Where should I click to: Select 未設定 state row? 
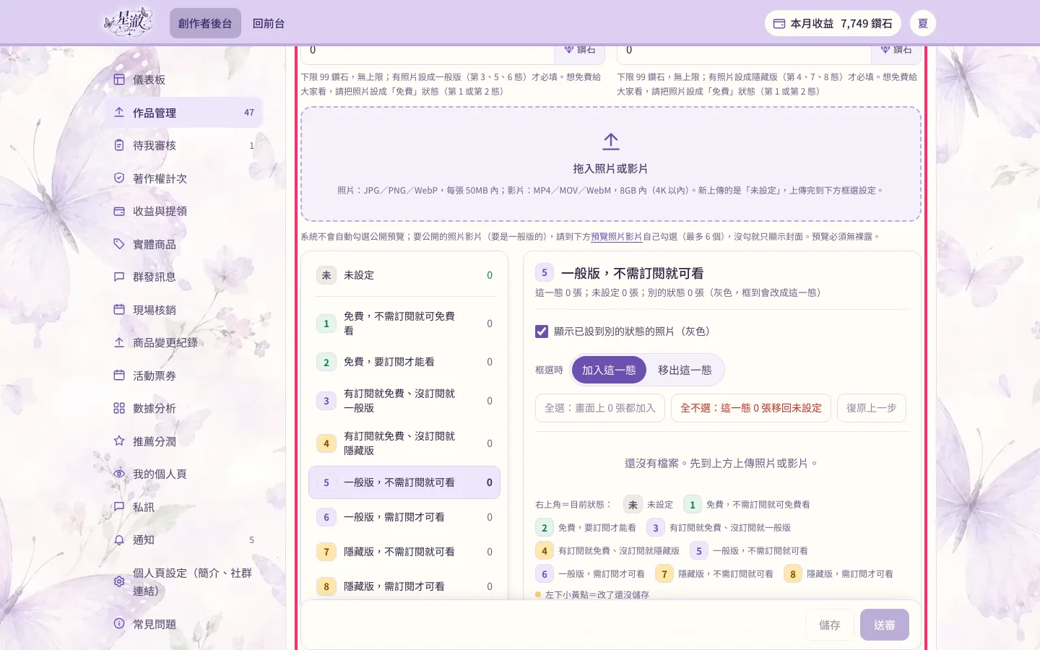click(x=404, y=275)
